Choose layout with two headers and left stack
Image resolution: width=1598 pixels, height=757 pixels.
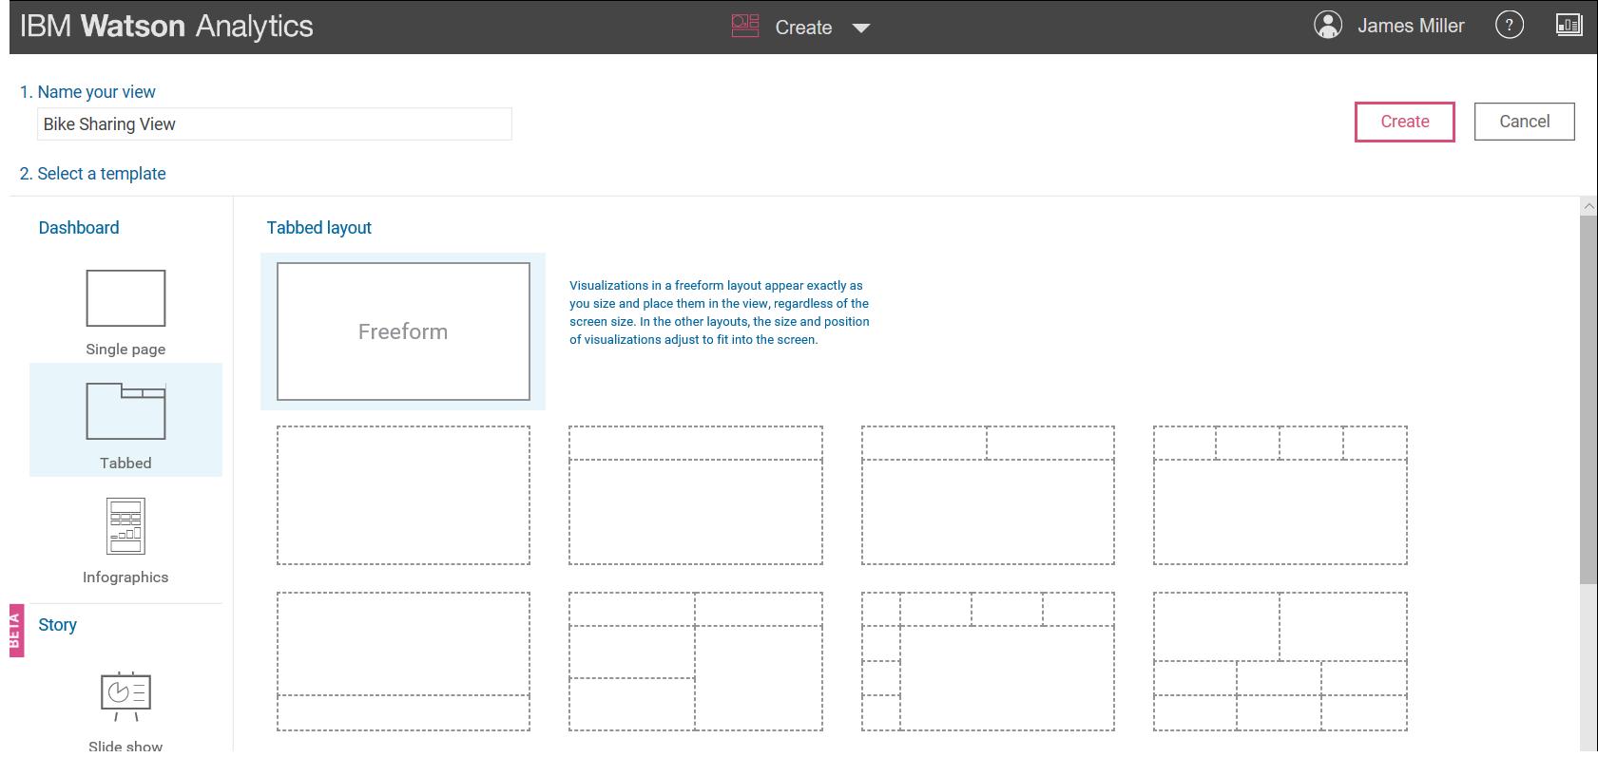coord(696,662)
